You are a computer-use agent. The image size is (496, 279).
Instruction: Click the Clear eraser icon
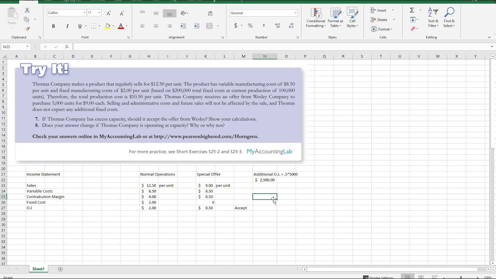pyautogui.click(x=413, y=29)
